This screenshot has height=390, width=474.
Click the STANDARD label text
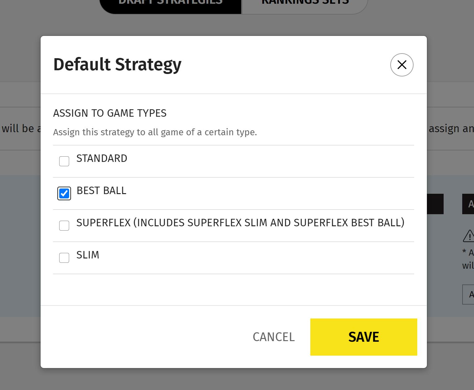point(102,158)
